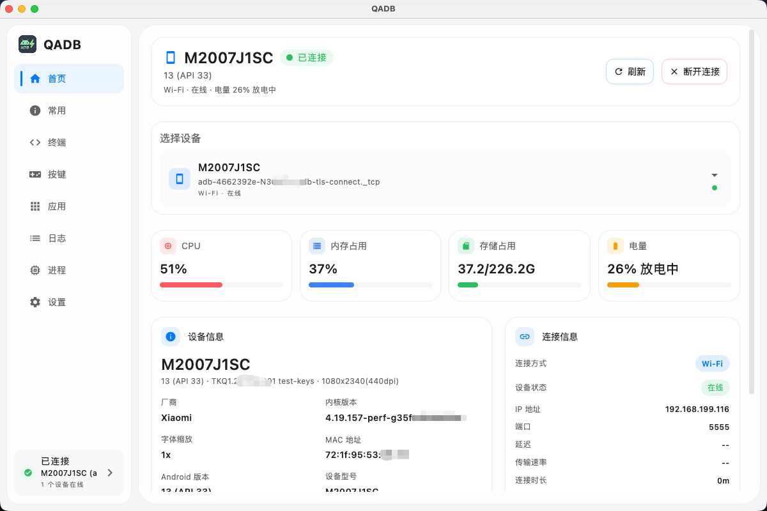This screenshot has height=511, width=767.
Task: Switch to the 终端 page
Action: click(x=69, y=142)
